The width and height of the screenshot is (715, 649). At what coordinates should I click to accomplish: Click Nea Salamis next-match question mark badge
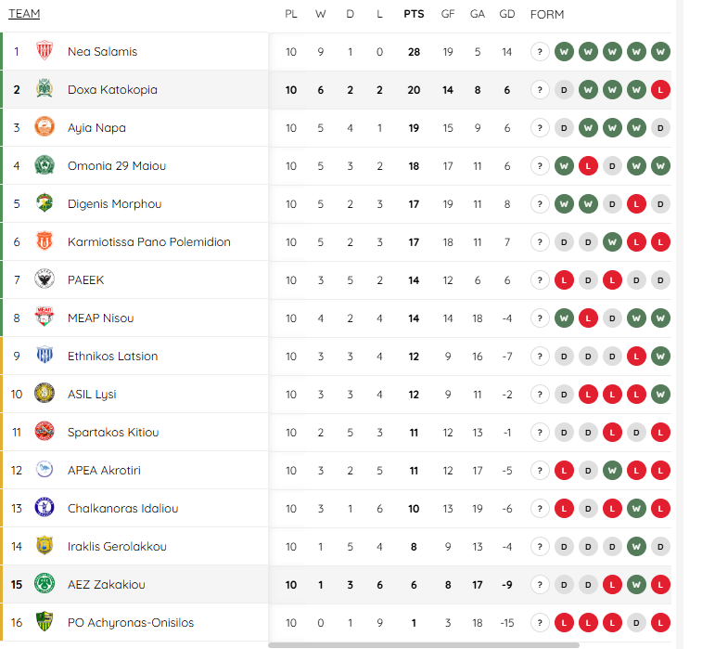tap(540, 52)
